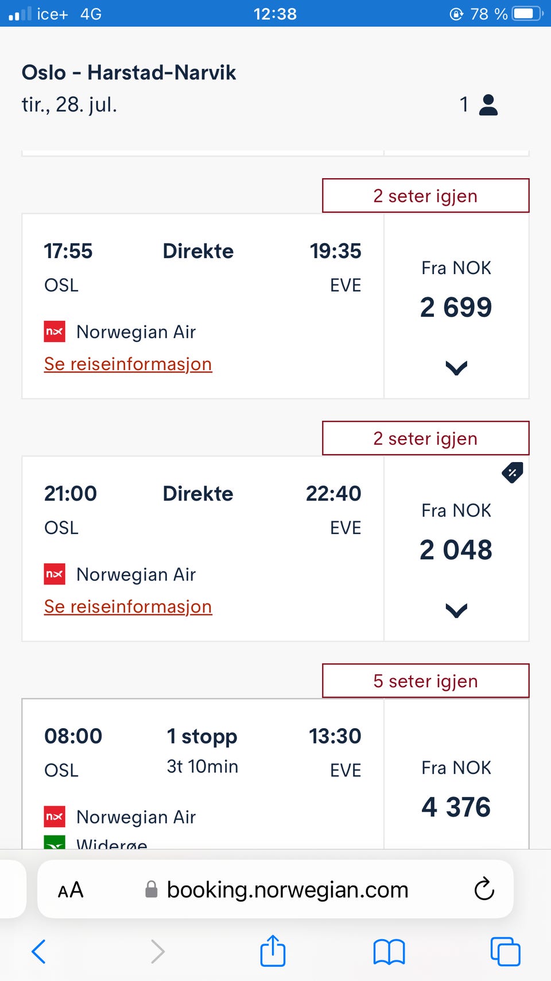Tap Safari back arrow
This screenshot has height=981, width=551.
38,951
